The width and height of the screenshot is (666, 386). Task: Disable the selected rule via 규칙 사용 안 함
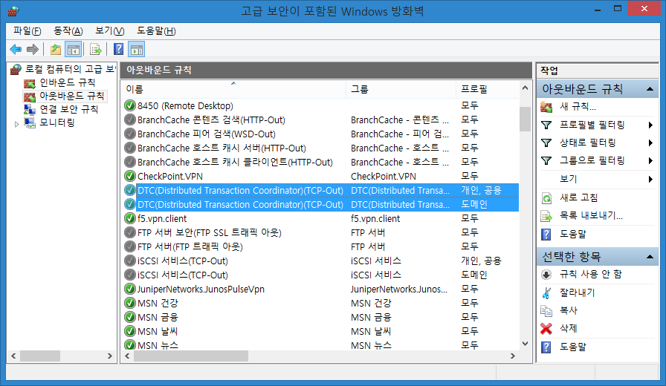coord(590,275)
